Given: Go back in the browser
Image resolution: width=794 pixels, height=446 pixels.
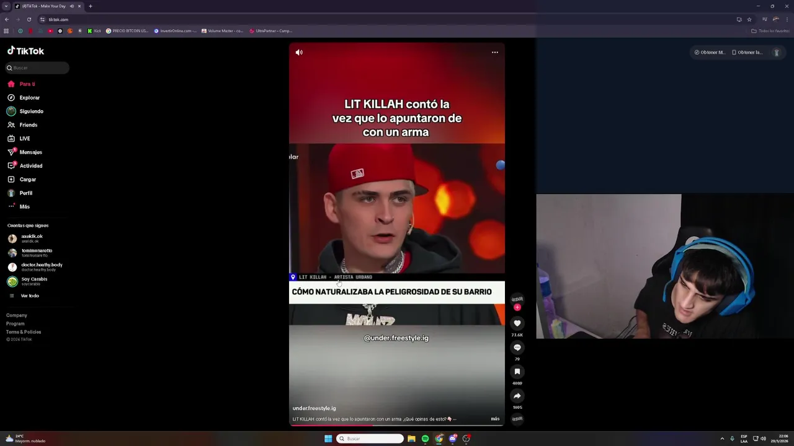Looking at the screenshot, I should 7,19.
